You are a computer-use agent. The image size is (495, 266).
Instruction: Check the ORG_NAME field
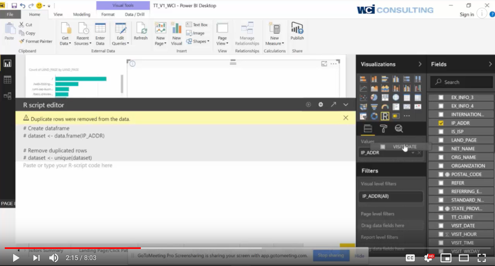tap(441, 157)
